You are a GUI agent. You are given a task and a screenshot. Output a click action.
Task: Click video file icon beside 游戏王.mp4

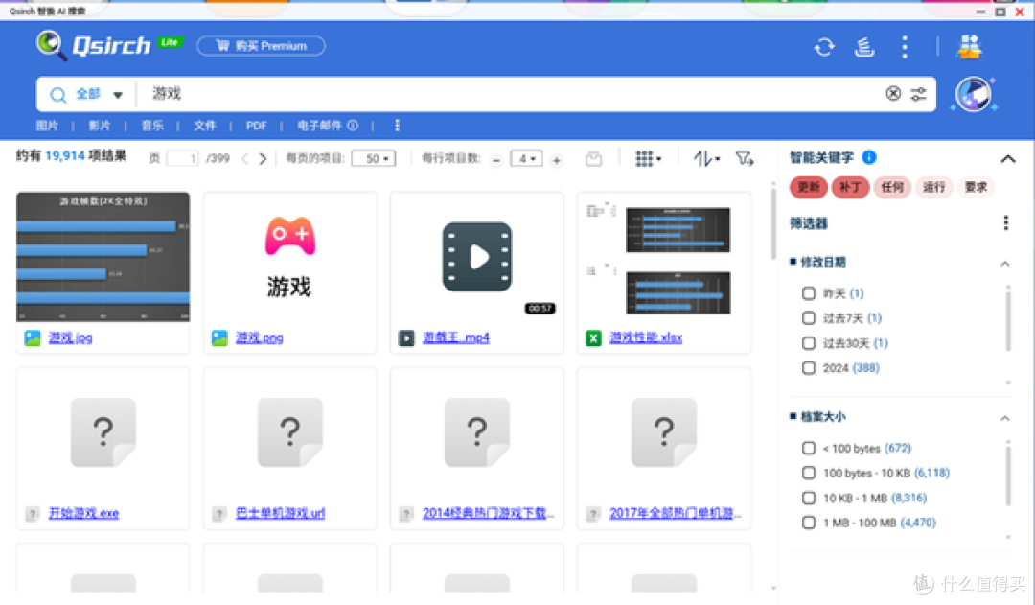pos(406,338)
